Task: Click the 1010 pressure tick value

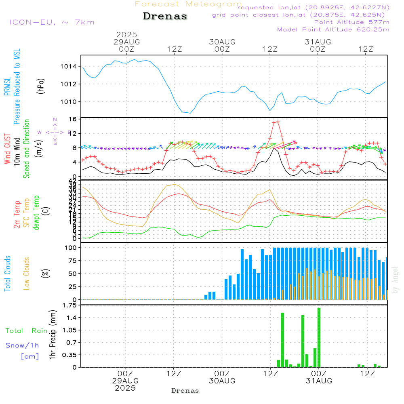Action: (x=69, y=102)
